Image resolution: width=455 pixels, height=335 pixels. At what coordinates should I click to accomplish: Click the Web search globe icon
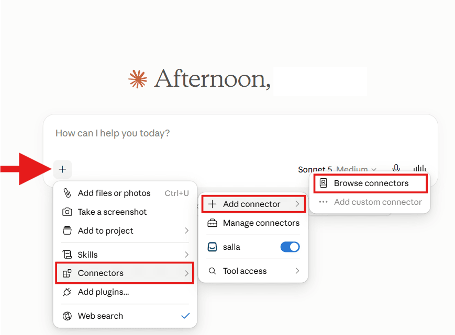click(x=67, y=316)
